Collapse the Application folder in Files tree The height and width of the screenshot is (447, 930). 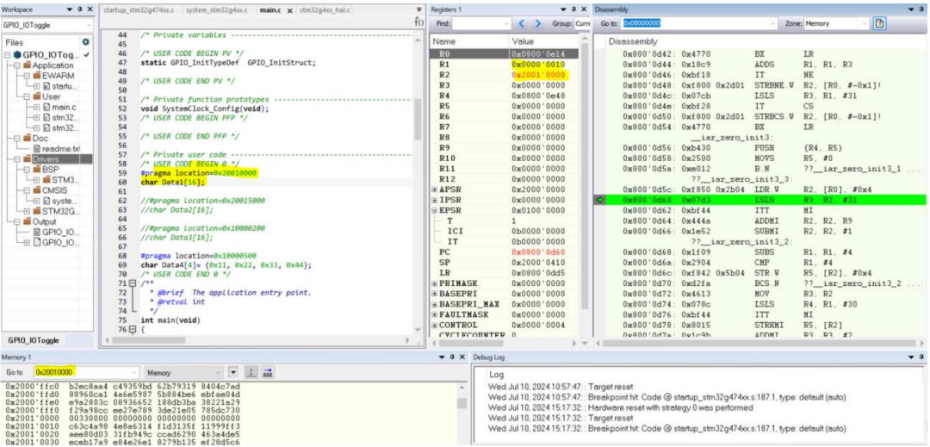[x=18, y=65]
